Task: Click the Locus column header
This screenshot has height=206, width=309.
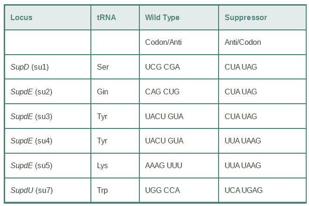Action: pyautogui.click(x=48, y=18)
